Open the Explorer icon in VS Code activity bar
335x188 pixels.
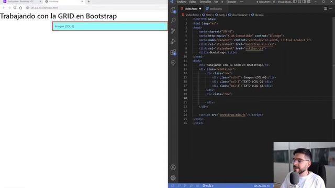click(x=173, y=10)
